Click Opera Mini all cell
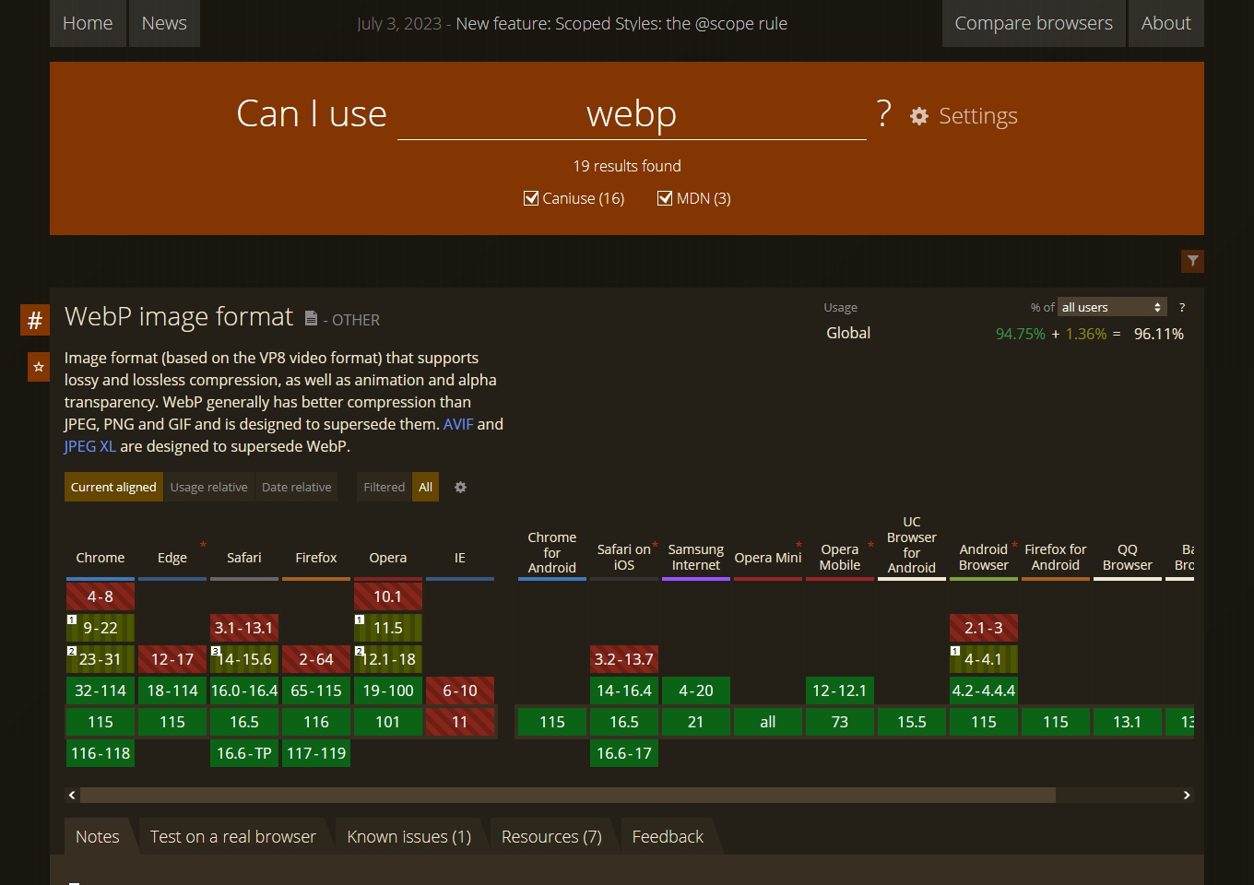The width and height of the screenshot is (1254, 885). pyautogui.click(x=768, y=722)
